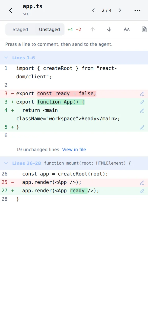Go to next file chevron
This screenshot has height=322, width=148.
(x=120, y=10)
